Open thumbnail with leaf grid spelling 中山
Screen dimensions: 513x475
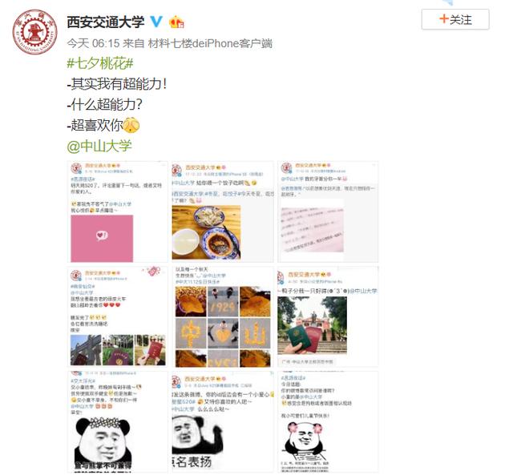point(223,316)
